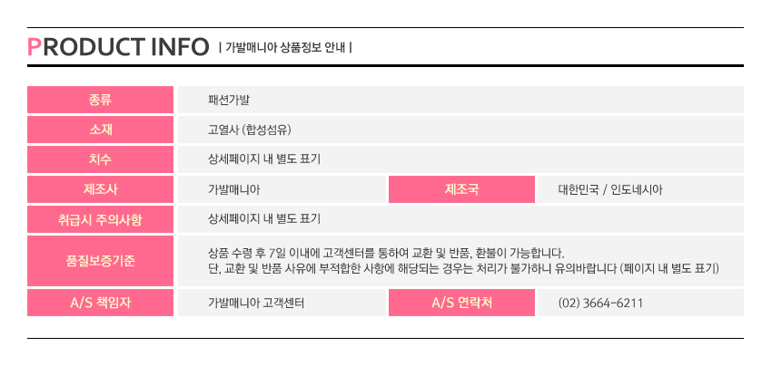This screenshot has height=366, width=772.
Task: Click 가발매니아 value in the 제조사 row
Action: (234, 189)
